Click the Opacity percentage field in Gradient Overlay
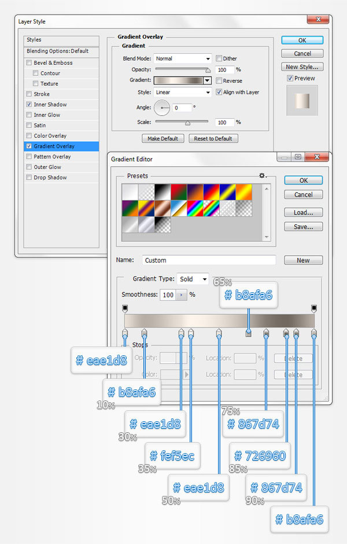This screenshot has height=544, width=347. [x=224, y=69]
